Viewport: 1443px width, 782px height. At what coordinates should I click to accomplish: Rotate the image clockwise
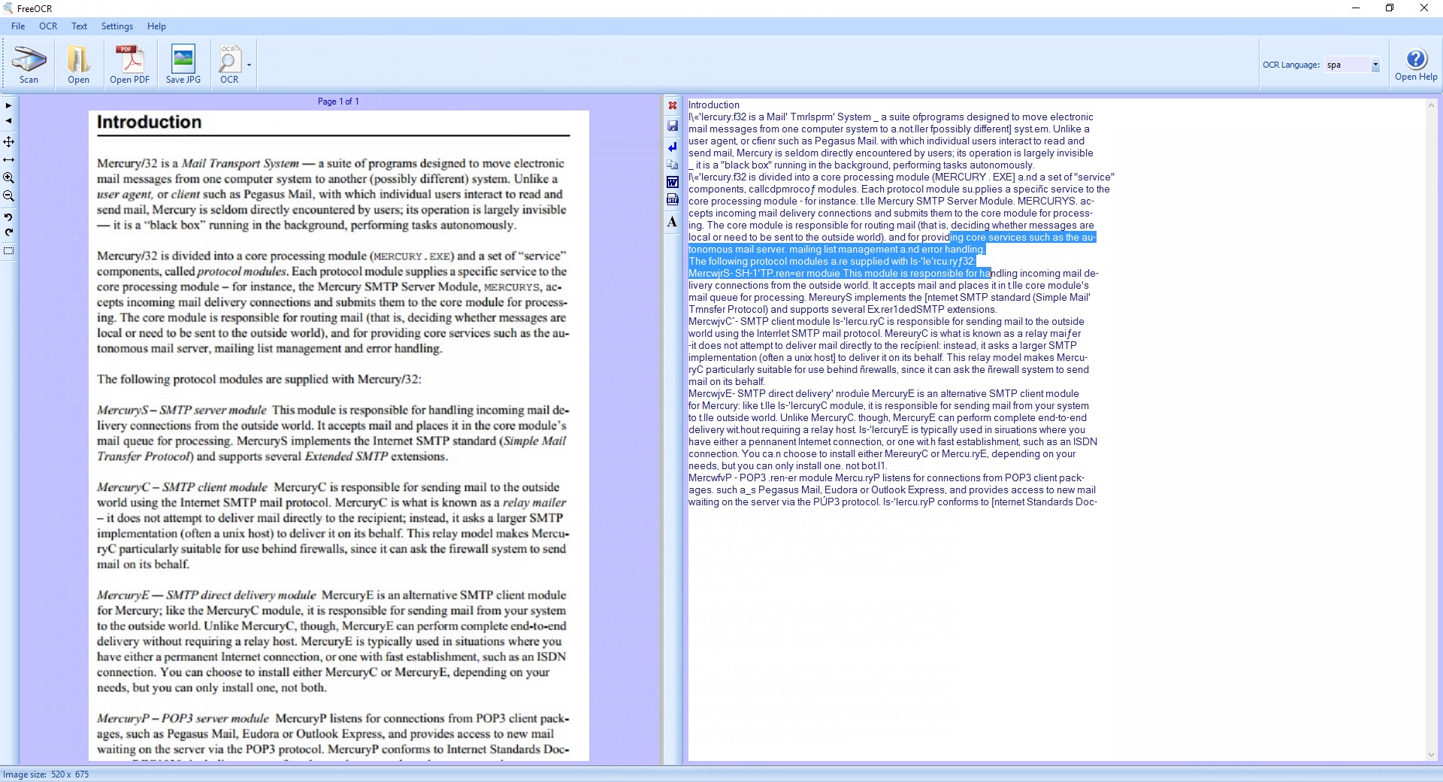tap(8, 232)
